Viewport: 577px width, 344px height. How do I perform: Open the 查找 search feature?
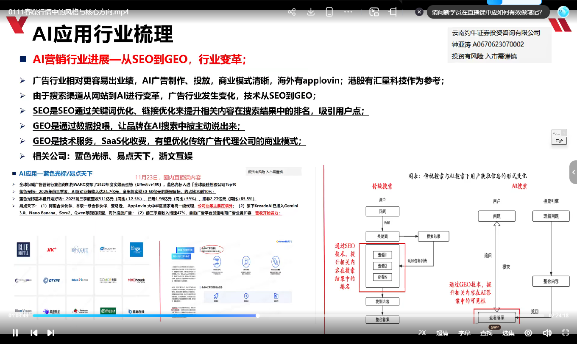click(486, 333)
